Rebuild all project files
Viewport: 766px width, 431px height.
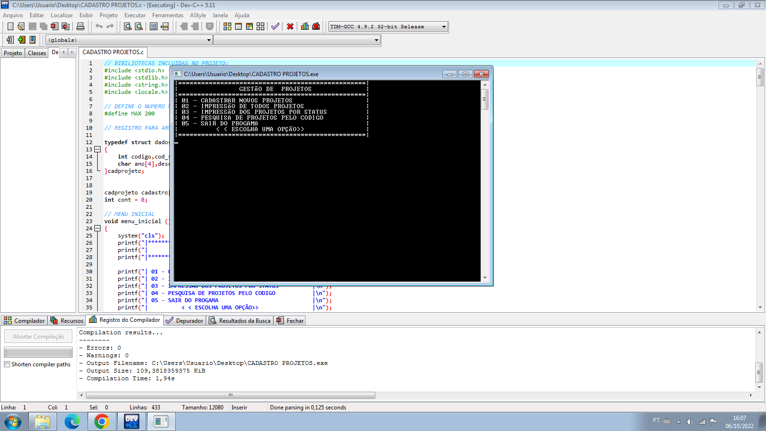pyautogui.click(x=260, y=26)
